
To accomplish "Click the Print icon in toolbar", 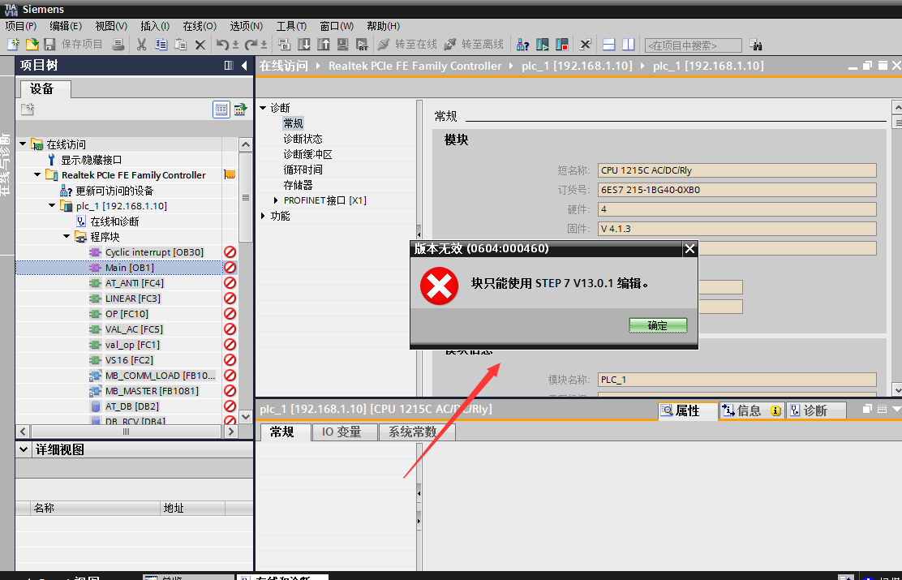I will coord(118,45).
